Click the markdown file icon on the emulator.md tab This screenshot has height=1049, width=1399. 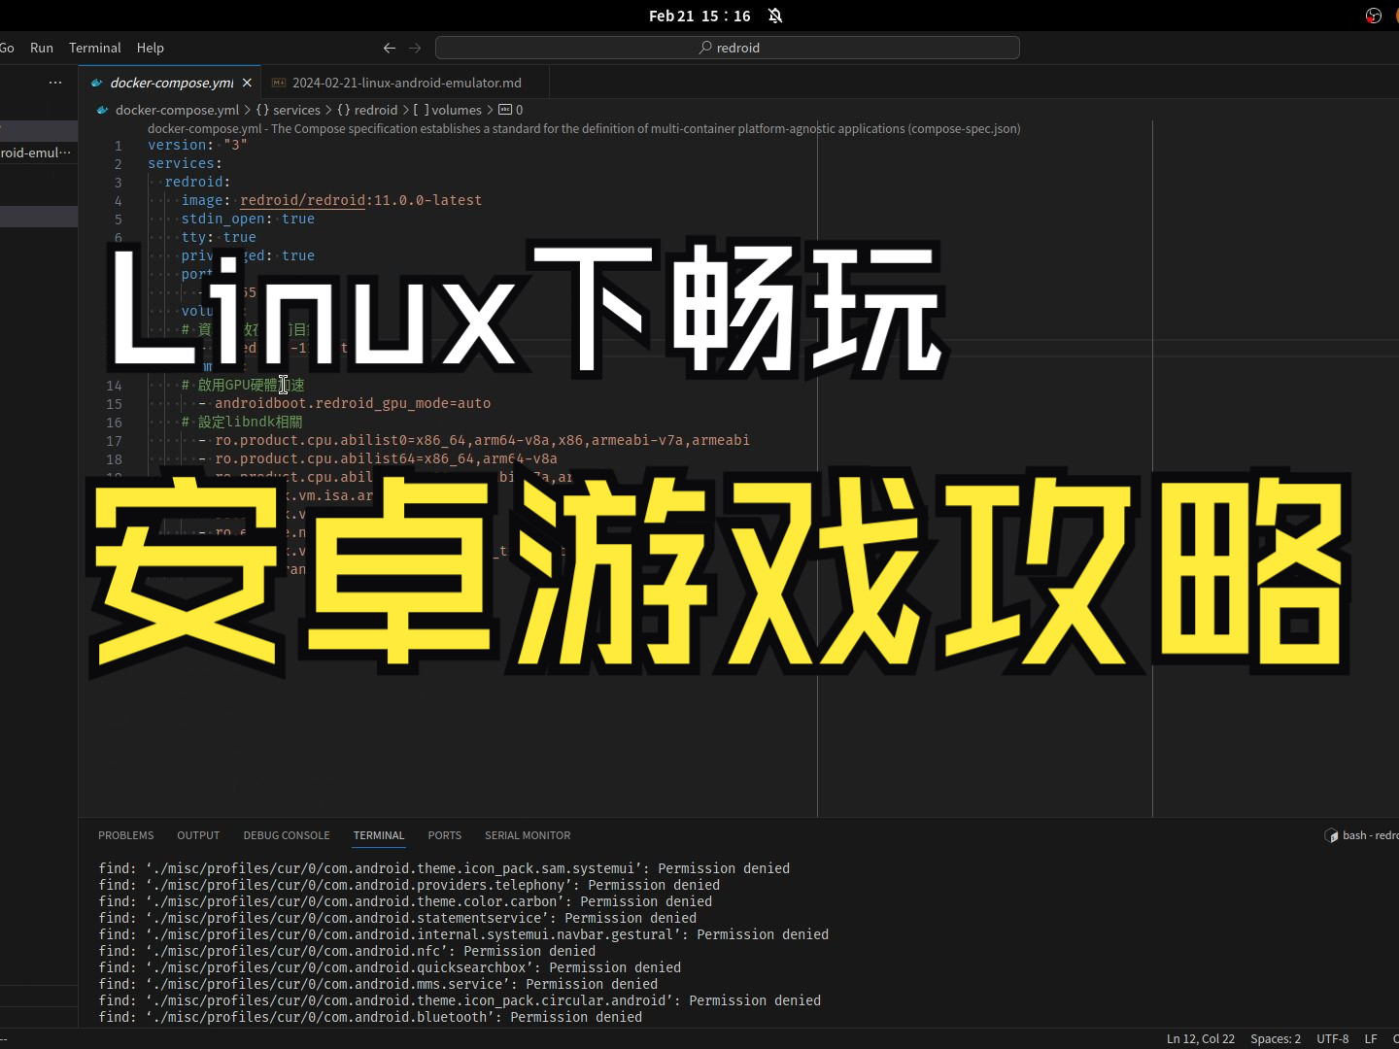[x=279, y=83]
